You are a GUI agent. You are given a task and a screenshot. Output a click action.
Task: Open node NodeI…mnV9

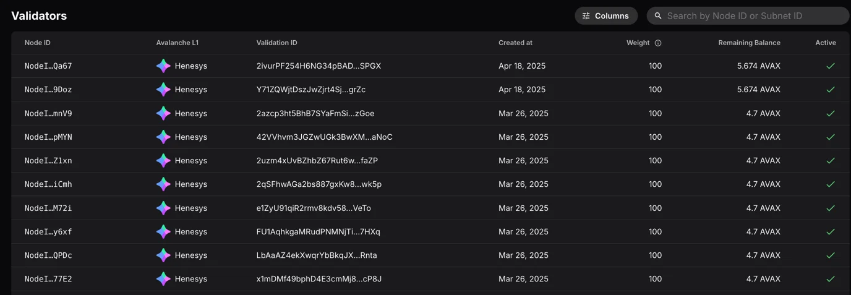point(48,113)
